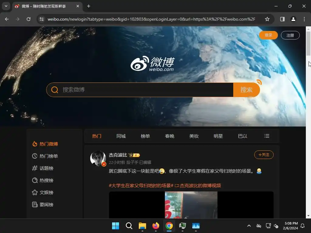Open the Chrome profile icon

click(x=293, y=19)
